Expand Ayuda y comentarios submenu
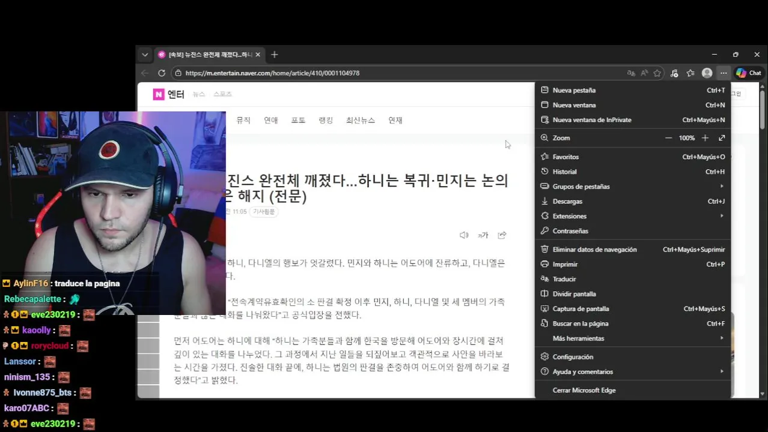This screenshot has height=432, width=768. pyautogui.click(x=633, y=371)
